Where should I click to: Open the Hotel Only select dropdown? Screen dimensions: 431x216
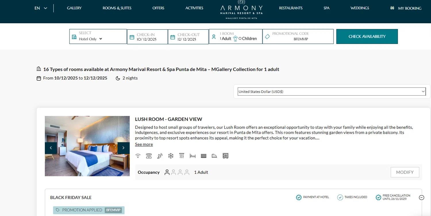coord(91,39)
